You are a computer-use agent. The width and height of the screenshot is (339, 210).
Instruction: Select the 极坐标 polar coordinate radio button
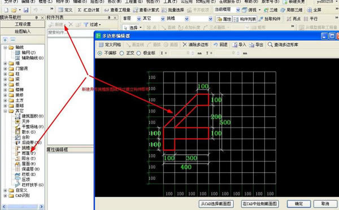(x=138, y=53)
